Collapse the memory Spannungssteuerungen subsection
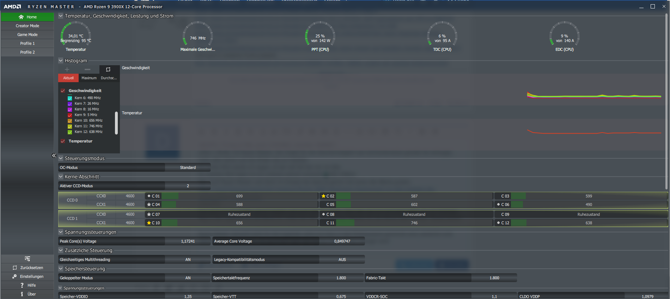The width and height of the screenshot is (670, 299). (60, 288)
